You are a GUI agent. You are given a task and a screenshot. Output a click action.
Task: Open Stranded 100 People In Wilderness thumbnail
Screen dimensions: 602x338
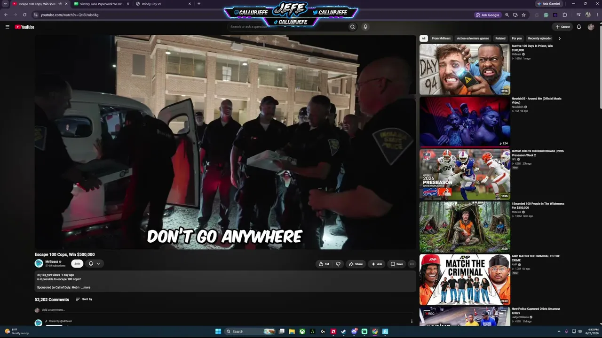(x=465, y=227)
